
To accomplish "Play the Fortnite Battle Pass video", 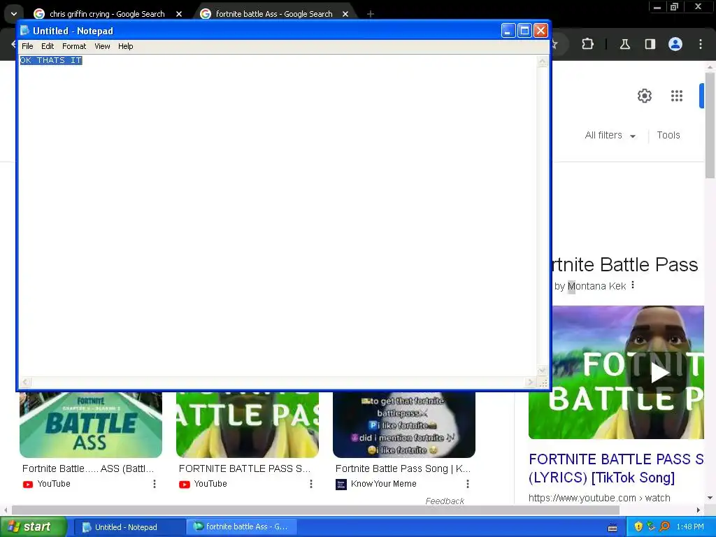I will (x=659, y=372).
